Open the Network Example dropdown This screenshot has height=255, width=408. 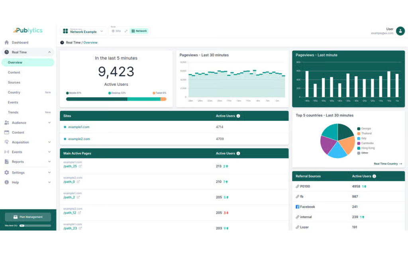pyautogui.click(x=83, y=31)
